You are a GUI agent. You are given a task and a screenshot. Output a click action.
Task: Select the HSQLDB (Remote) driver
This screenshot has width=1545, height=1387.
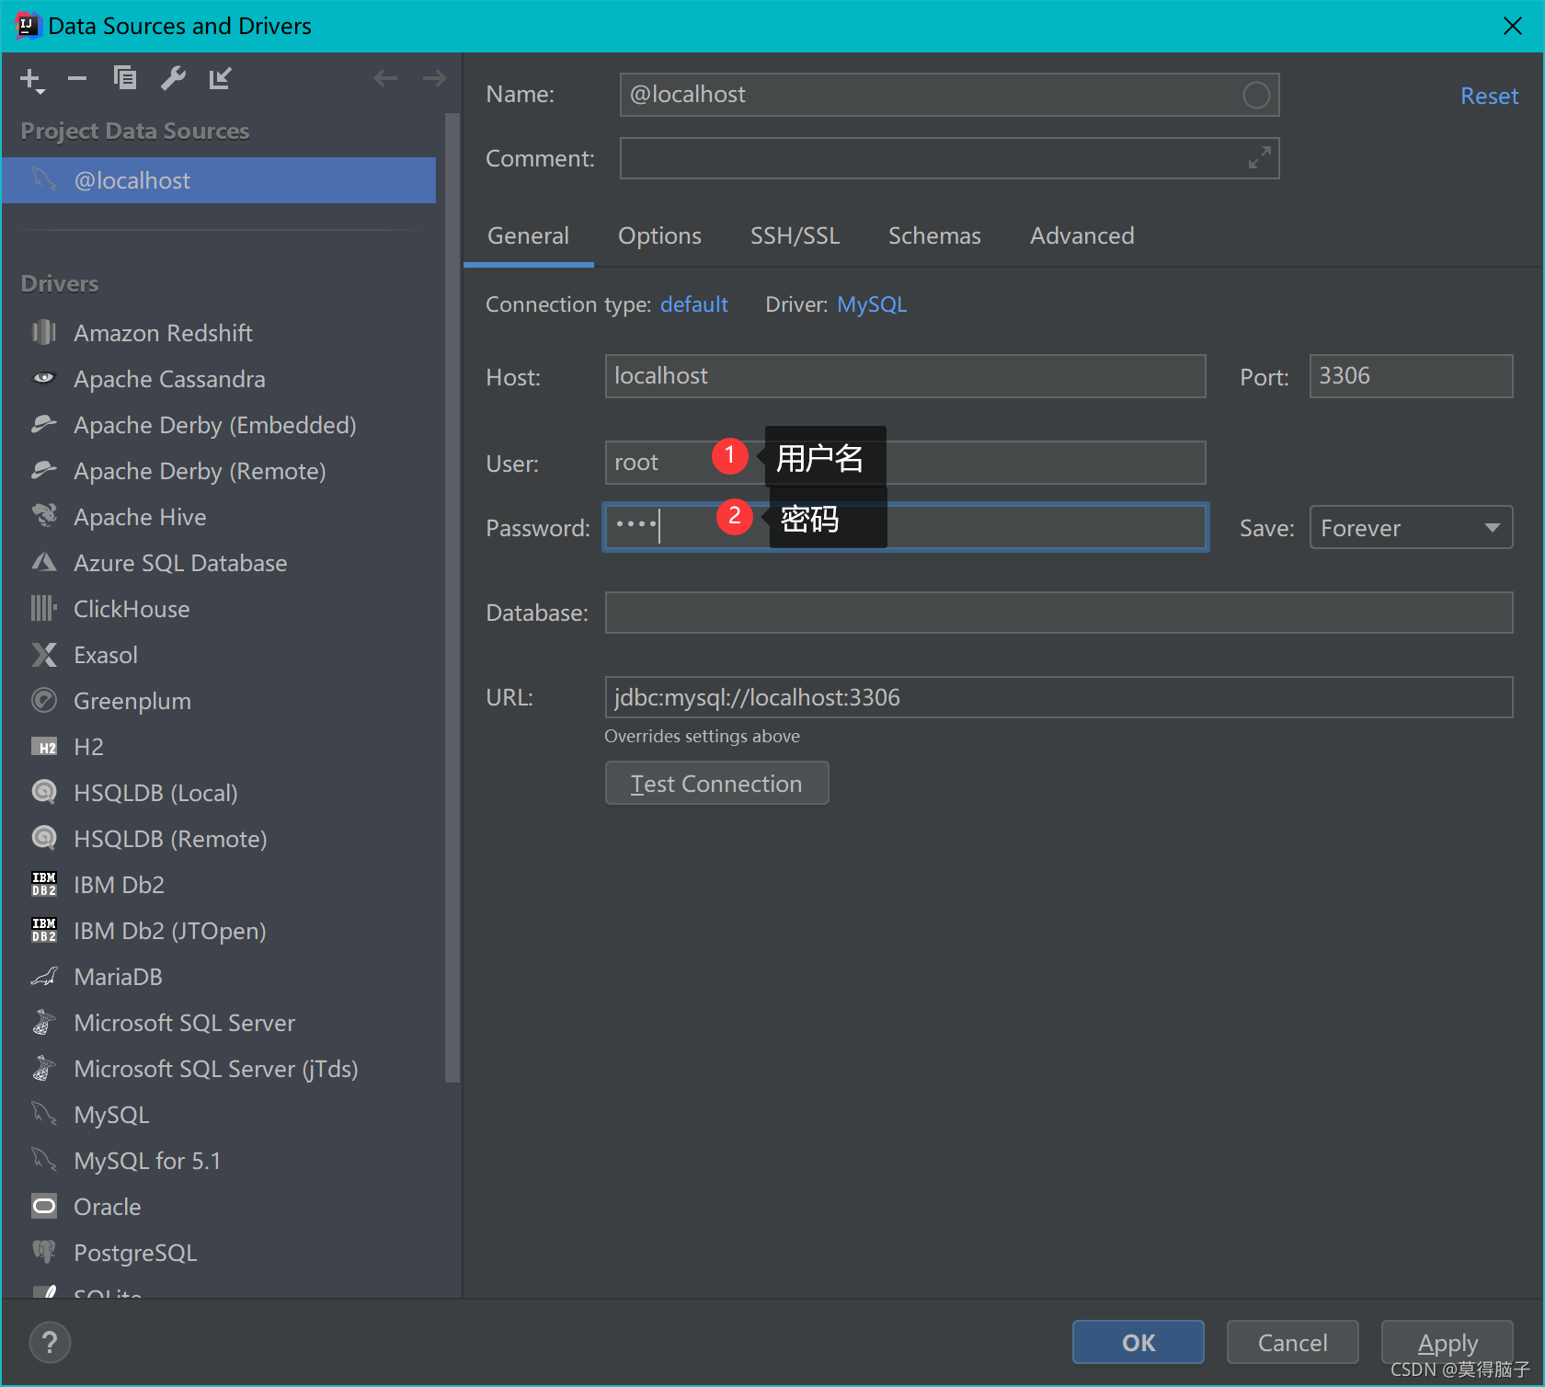coord(219,839)
